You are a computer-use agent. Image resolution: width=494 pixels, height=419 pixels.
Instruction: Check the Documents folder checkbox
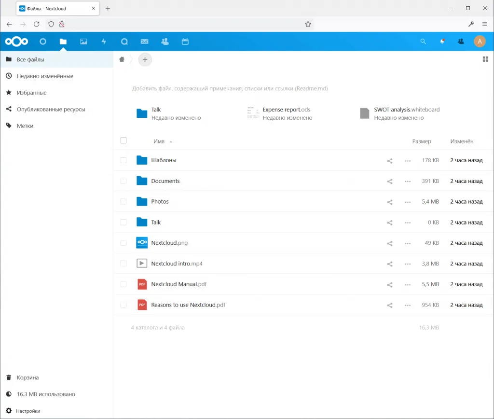(123, 181)
